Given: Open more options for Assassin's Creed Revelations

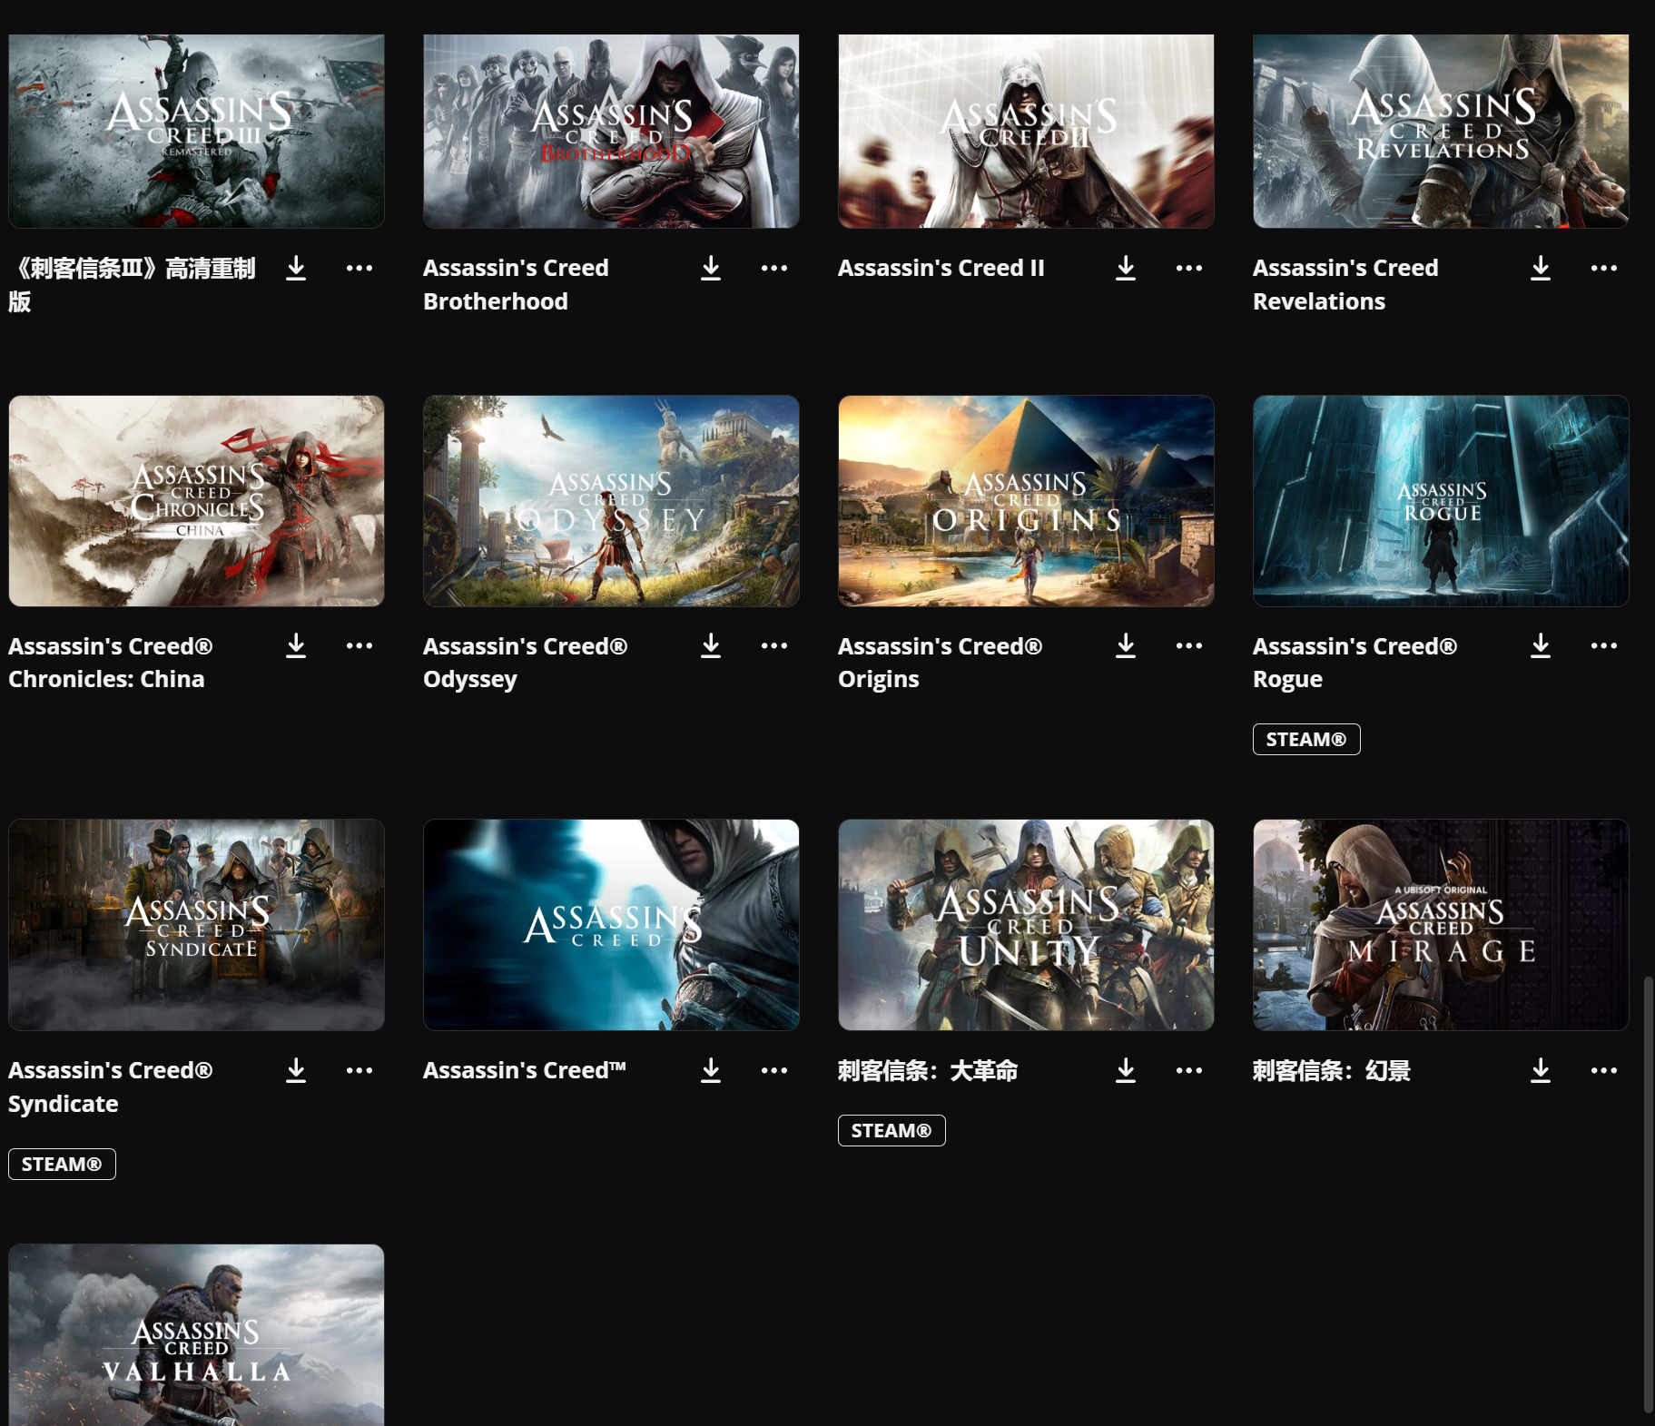Looking at the screenshot, I should pyautogui.click(x=1604, y=268).
